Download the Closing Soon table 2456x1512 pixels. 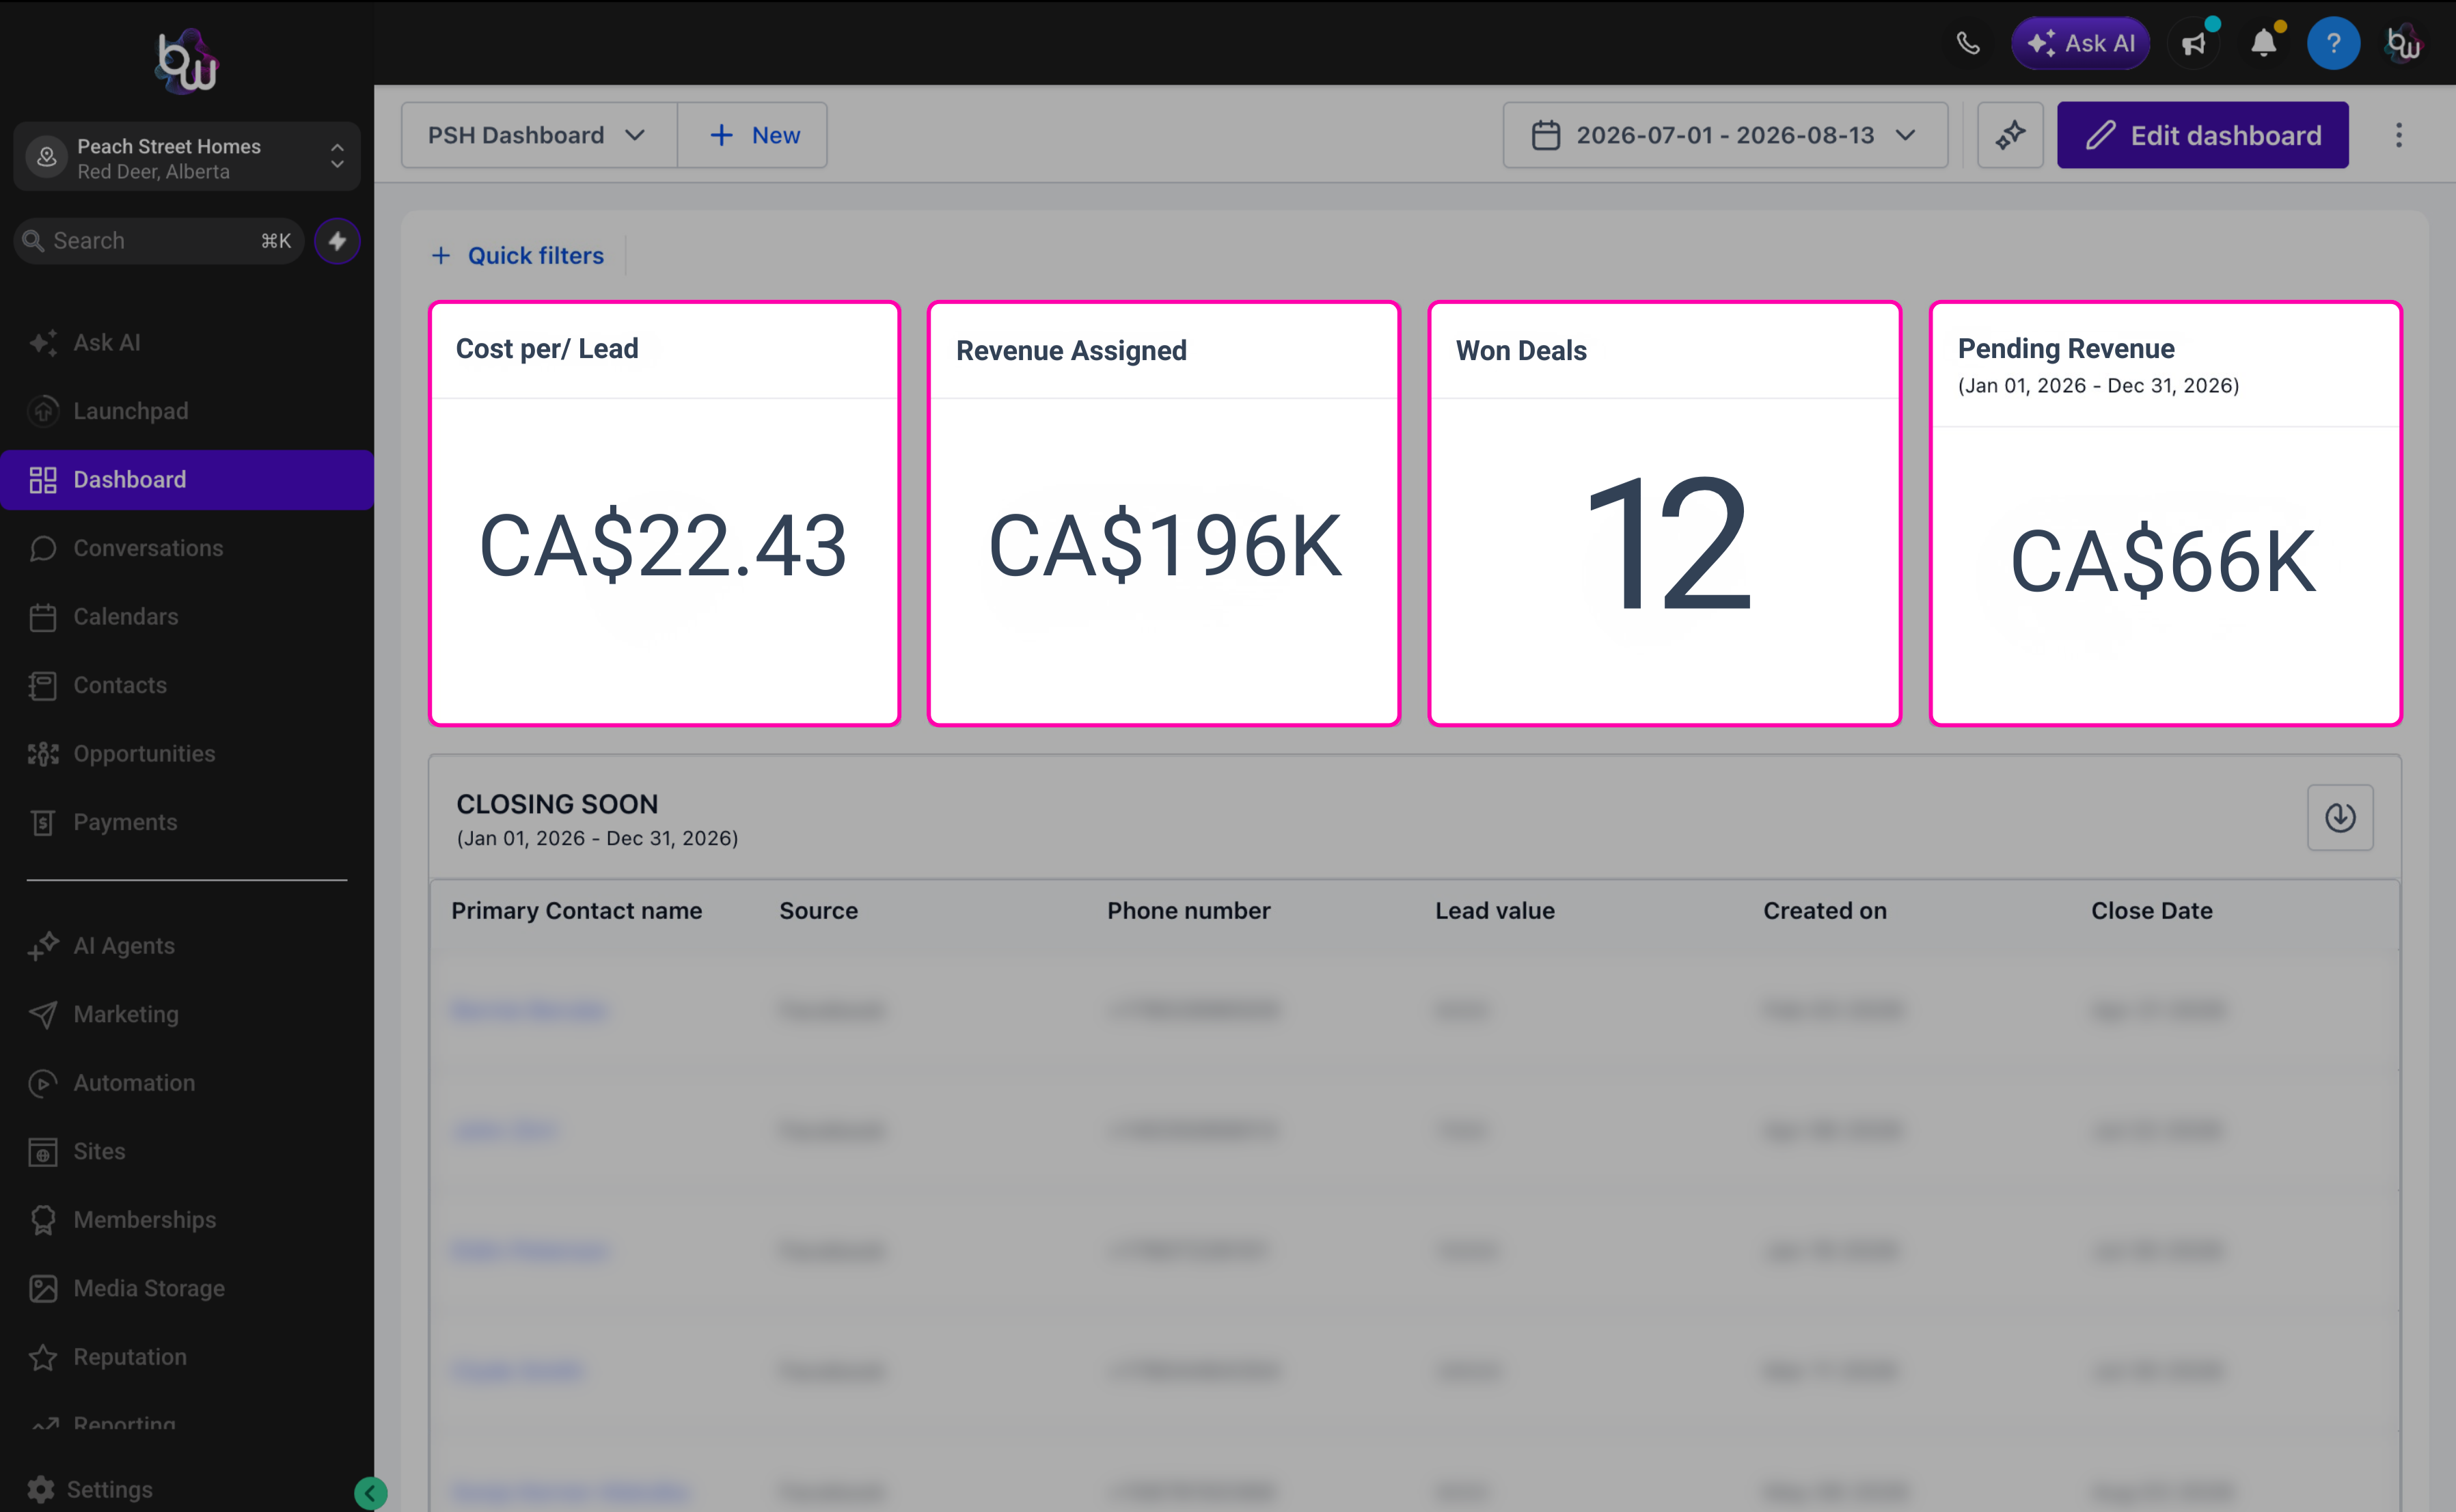click(2340, 817)
